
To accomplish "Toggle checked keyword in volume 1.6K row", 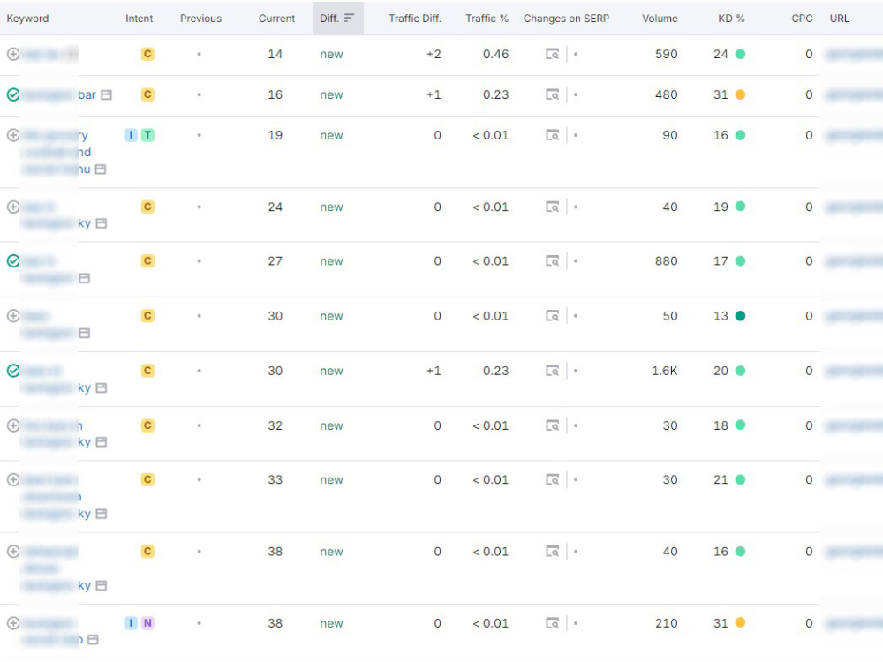I will click(x=13, y=371).
